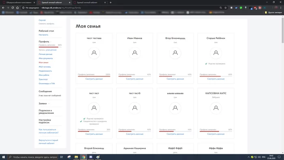Viewport: 284px width, 160px height.
Task: Open File Explorer from taskbar
Action: tap(76, 157)
